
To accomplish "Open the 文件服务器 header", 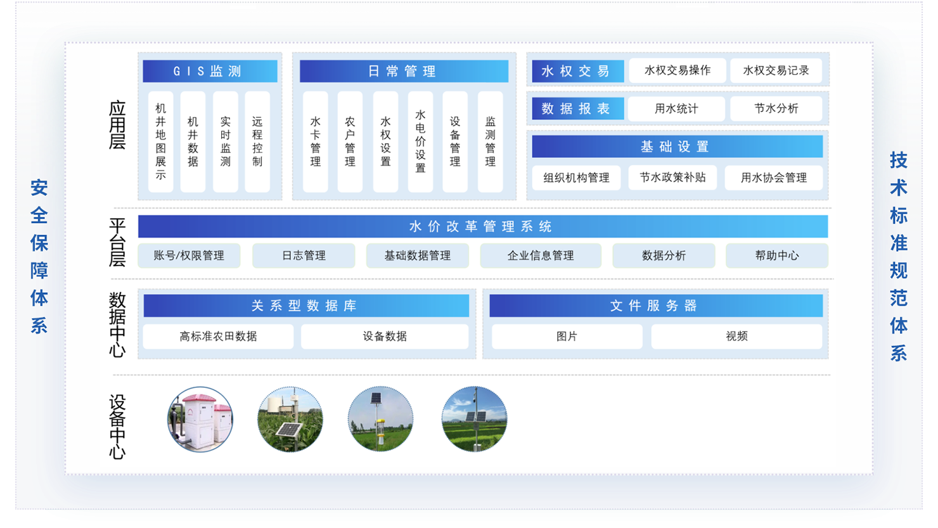I will [x=656, y=305].
